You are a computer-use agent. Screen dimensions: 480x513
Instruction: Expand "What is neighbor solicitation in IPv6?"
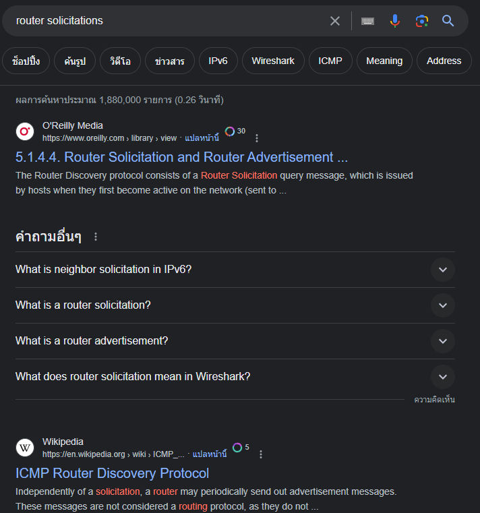[442, 270]
